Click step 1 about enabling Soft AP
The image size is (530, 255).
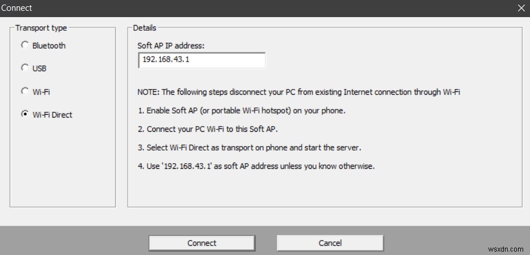(x=242, y=111)
